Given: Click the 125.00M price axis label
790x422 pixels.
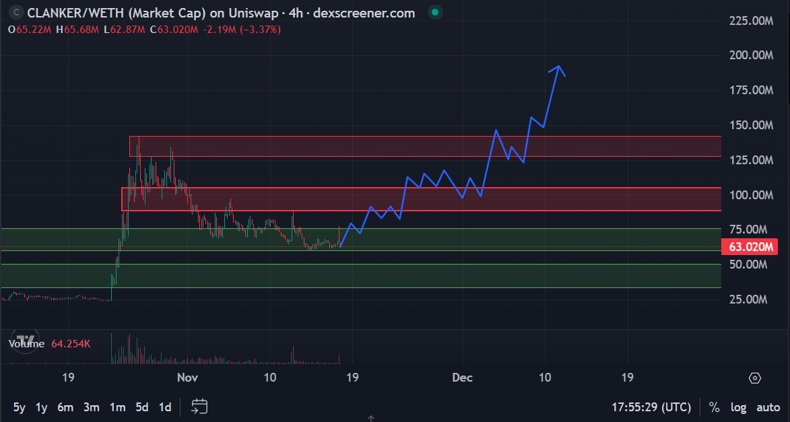Looking at the screenshot, I should point(751,160).
